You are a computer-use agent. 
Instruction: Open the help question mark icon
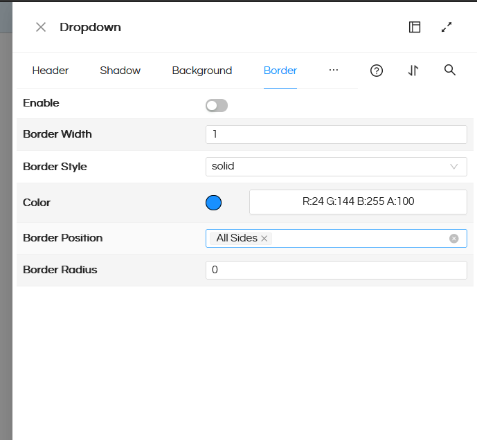[x=377, y=71]
